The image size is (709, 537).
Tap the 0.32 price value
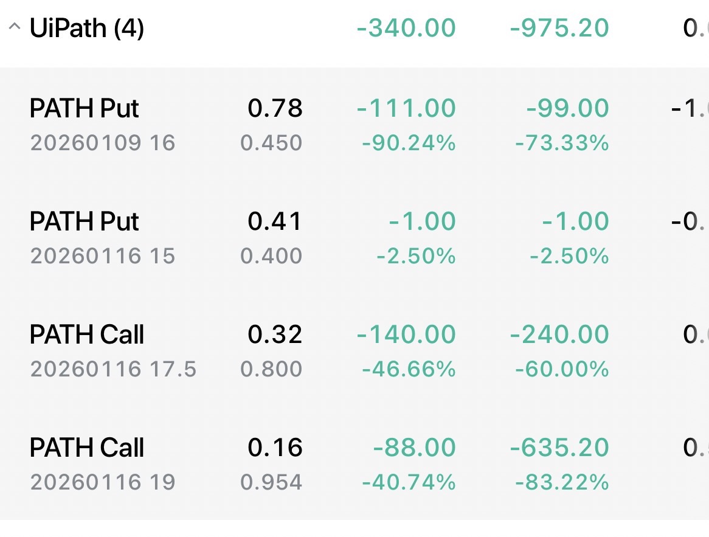pyautogui.click(x=275, y=334)
